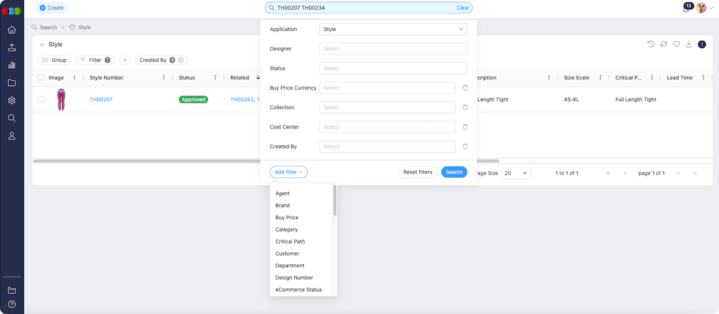The image size is (719, 314).
Task: Toggle the select all rows checkbox
Action: click(42, 78)
